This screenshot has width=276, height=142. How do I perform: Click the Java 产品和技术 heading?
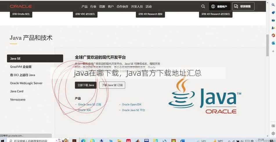tap(31, 38)
